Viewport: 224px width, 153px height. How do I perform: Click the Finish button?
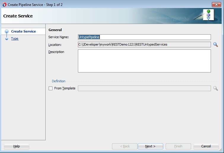(x=178, y=146)
